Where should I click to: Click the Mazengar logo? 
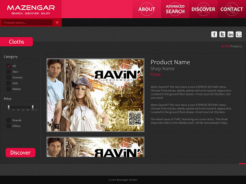[31, 10]
